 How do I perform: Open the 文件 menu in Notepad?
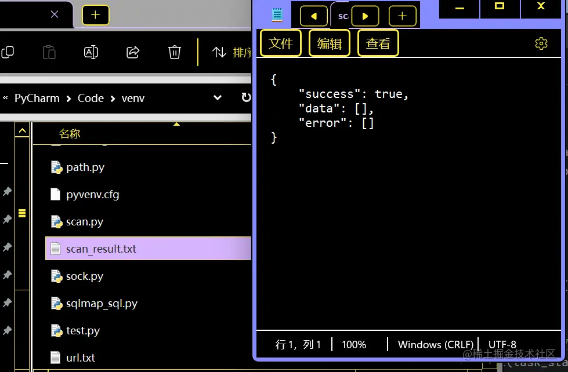pos(281,43)
